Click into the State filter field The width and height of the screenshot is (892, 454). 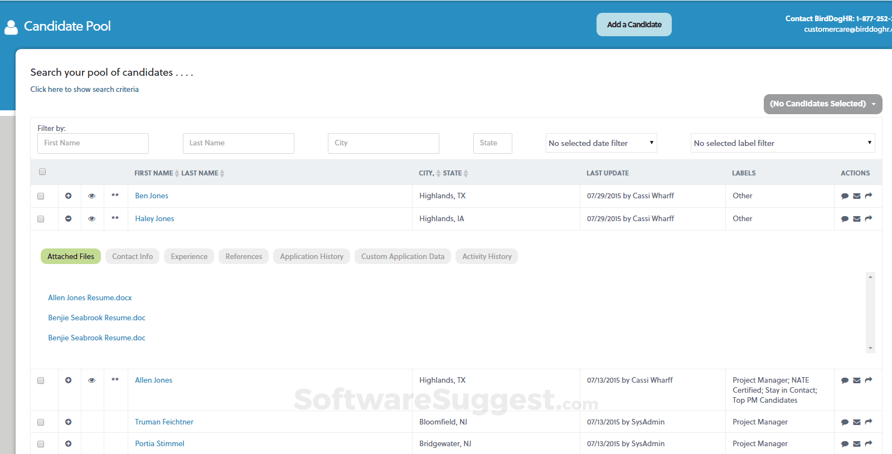coord(493,143)
